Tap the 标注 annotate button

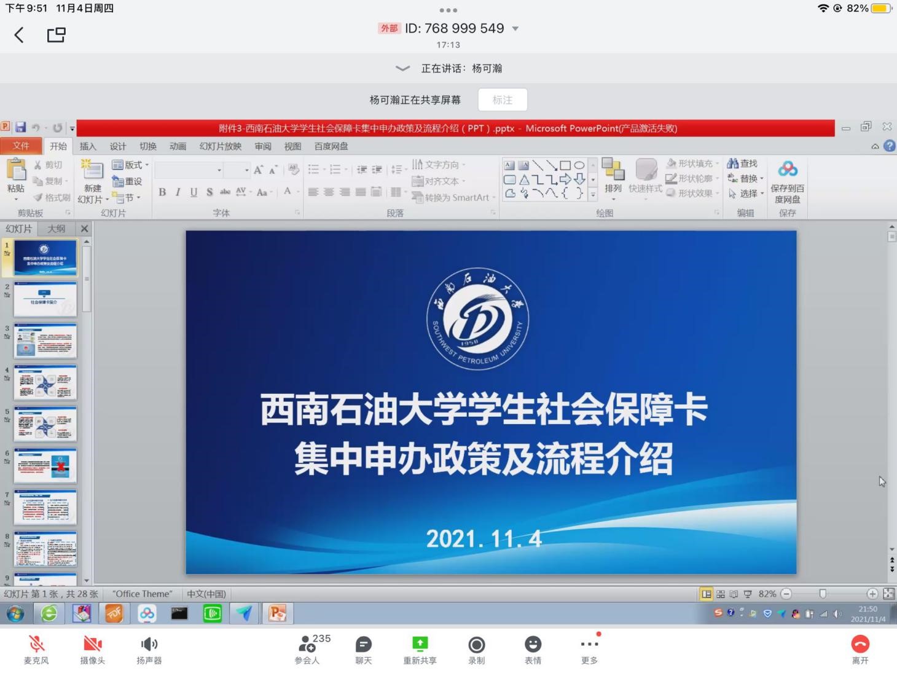pos(502,100)
